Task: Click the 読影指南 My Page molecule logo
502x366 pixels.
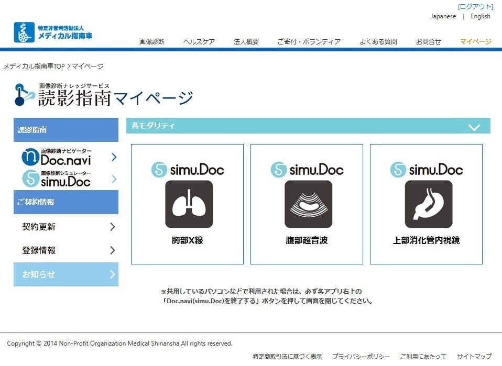Action: 25,95
